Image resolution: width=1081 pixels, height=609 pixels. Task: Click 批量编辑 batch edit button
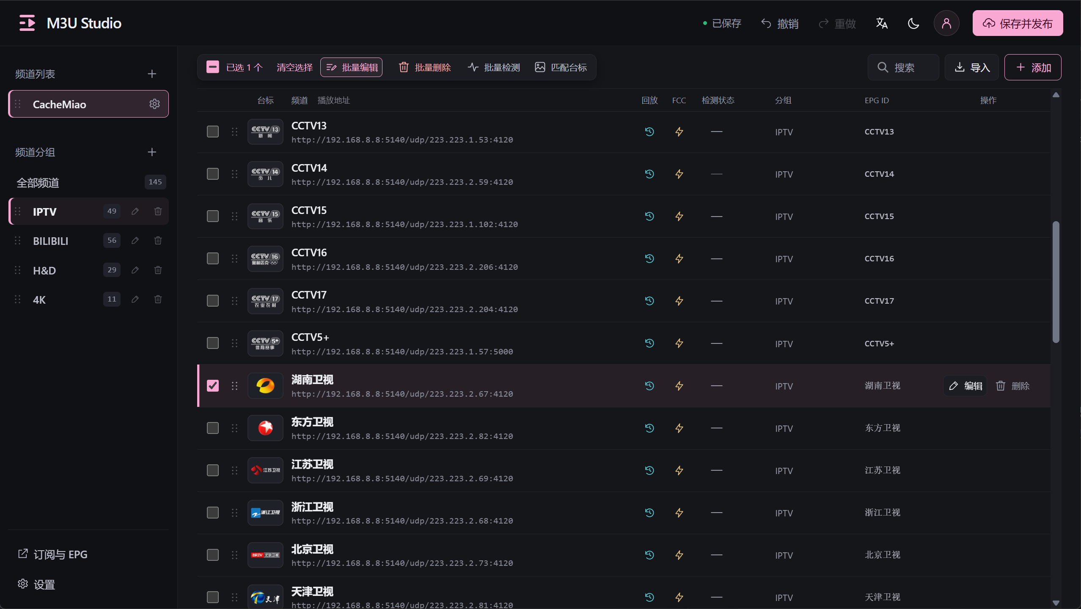pyautogui.click(x=352, y=67)
